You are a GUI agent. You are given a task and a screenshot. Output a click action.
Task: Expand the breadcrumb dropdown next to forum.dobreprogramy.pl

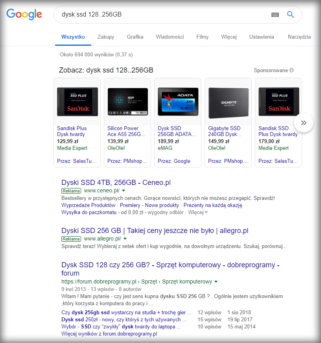(x=215, y=281)
